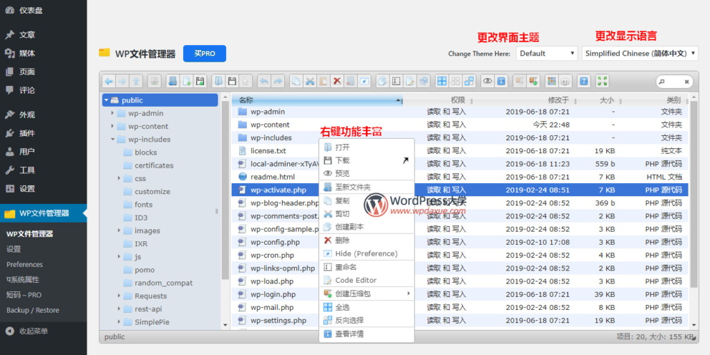Image resolution: width=710 pixels, height=355 pixels.
Task: Click the blue question mark help icon
Action: pyautogui.click(x=584, y=81)
